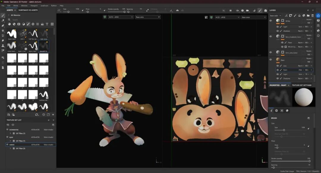Toggle visibility of eyes texture set

[x=7, y=137]
